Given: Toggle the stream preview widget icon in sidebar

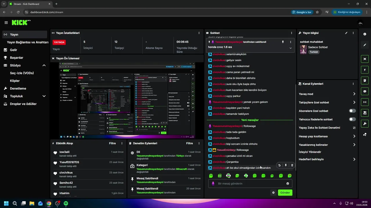Looking at the screenshot, I should click(365, 59).
